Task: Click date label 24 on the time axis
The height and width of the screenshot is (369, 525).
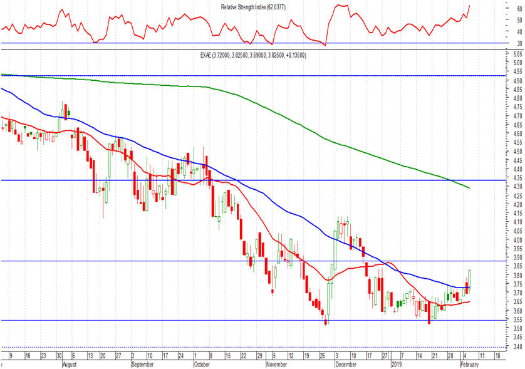Action: [x=181, y=356]
